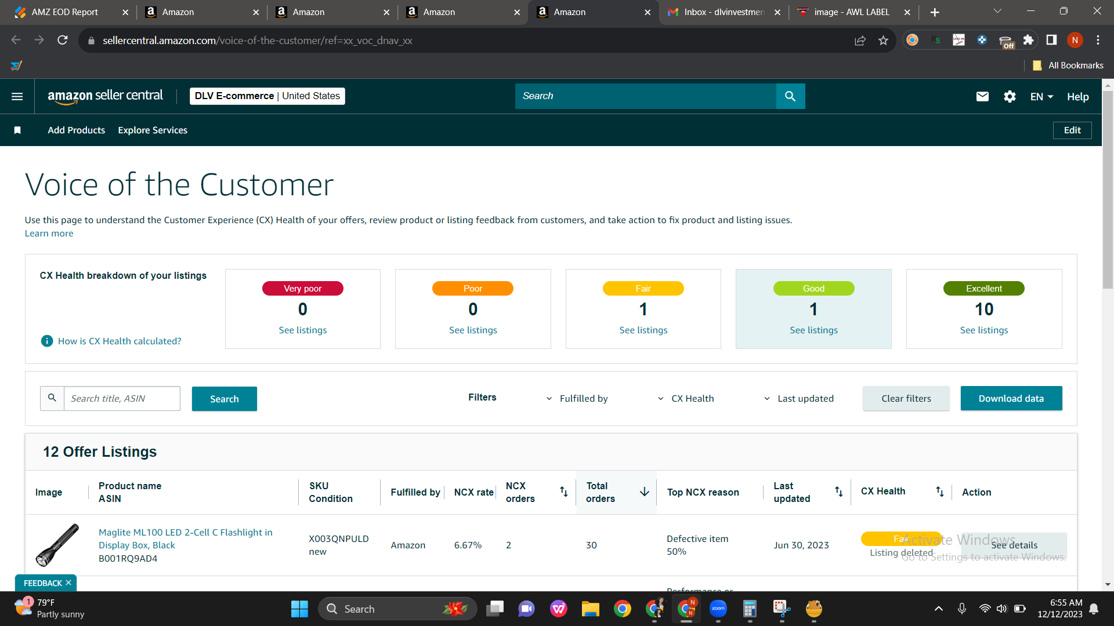
Task: Sort by NCX orders arrows icon
Action: [x=563, y=492]
